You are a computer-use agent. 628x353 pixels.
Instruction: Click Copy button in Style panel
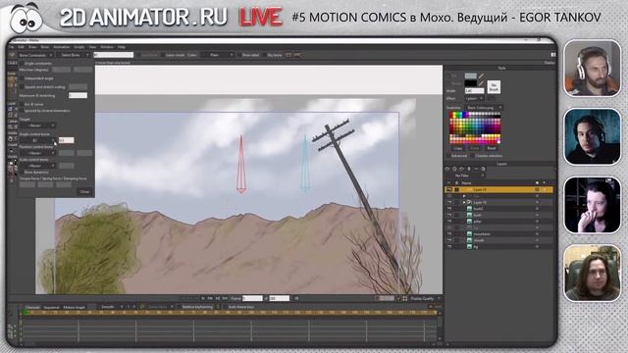tap(458, 148)
